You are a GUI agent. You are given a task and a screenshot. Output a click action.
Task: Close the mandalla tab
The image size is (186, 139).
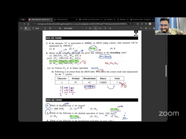pyautogui.click(x=102, y=19)
